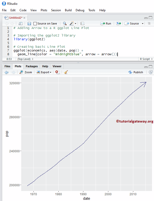Show document outline icon

tap(149, 23)
